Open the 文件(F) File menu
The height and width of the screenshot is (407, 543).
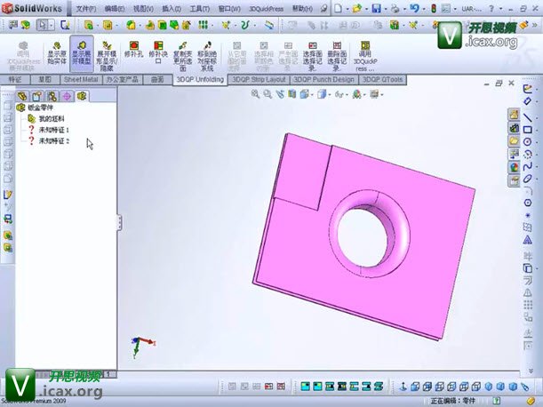(86, 9)
